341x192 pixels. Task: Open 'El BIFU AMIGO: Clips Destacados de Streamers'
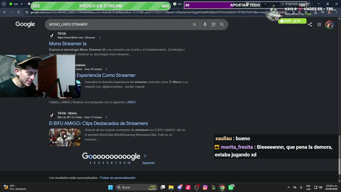(x=98, y=123)
